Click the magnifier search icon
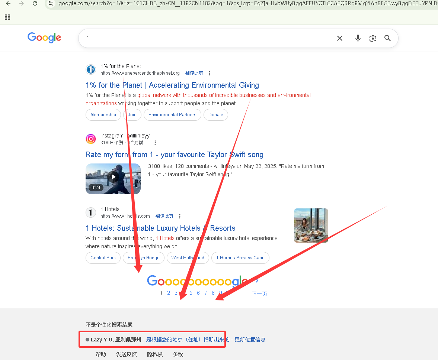This screenshot has height=360, width=438. click(387, 38)
